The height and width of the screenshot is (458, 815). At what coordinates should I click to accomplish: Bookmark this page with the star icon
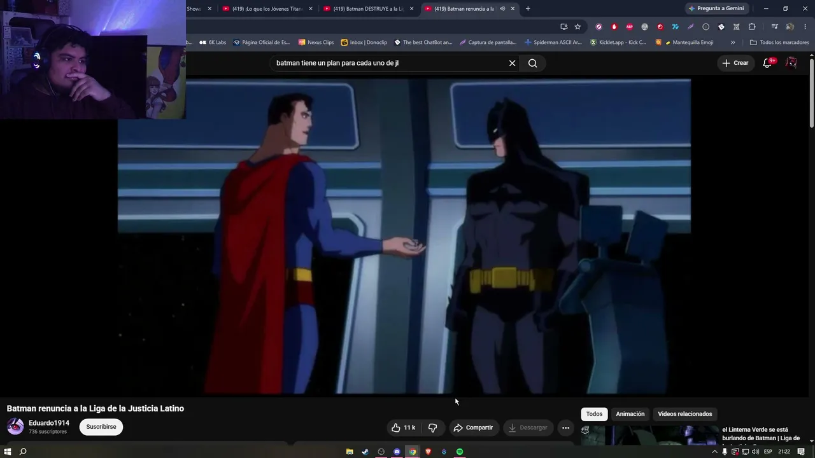click(578, 27)
